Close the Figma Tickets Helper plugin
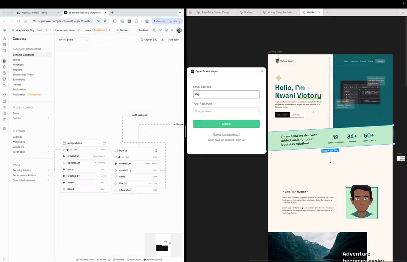The image size is (407, 262). [x=262, y=71]
